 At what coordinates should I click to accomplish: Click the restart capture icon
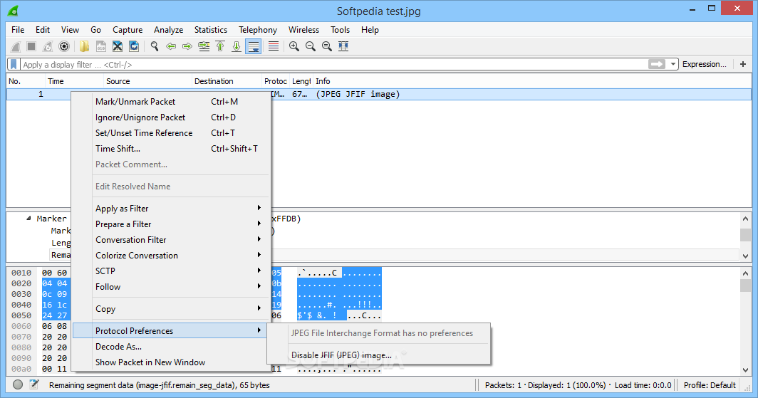click(47, 46)
